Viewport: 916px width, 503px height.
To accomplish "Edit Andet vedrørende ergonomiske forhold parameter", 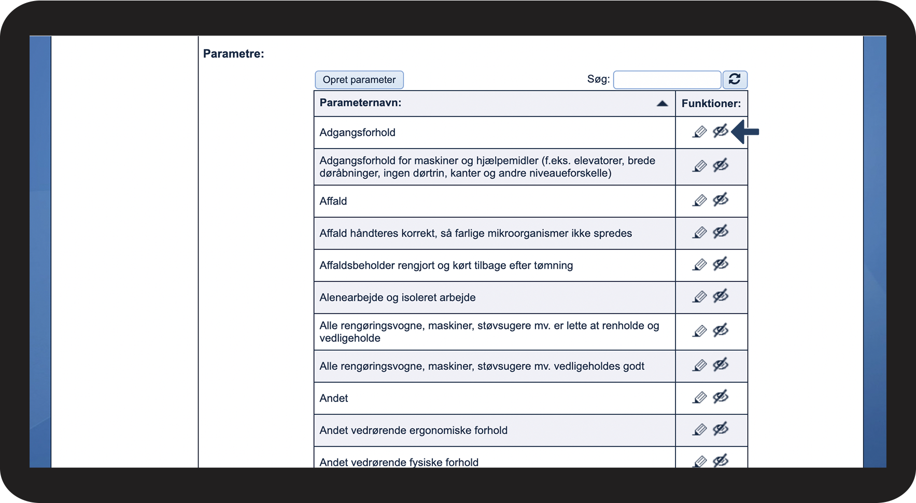I will click(x=699, y=429).
